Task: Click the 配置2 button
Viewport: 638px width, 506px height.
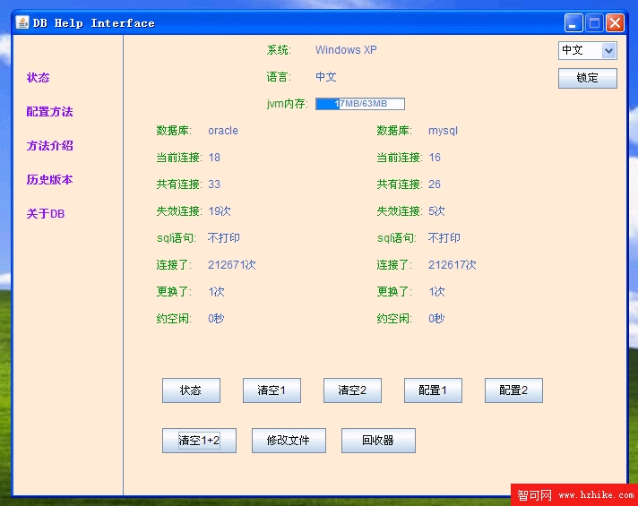Action: point(513,390)
